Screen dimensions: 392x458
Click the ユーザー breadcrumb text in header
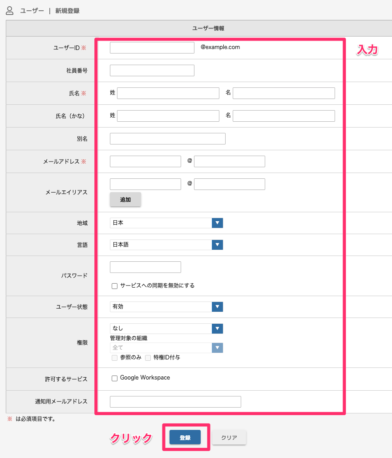click(32, 11)
